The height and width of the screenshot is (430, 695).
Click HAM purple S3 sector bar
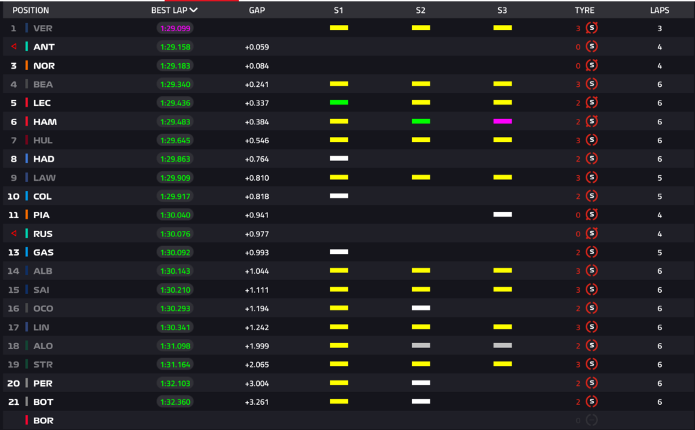coord(502,121)
